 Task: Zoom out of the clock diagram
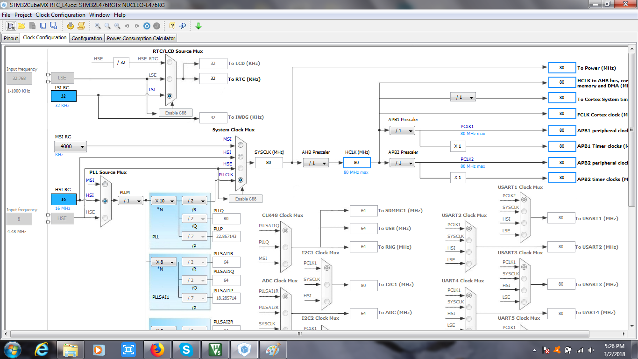tap(117, 26)
